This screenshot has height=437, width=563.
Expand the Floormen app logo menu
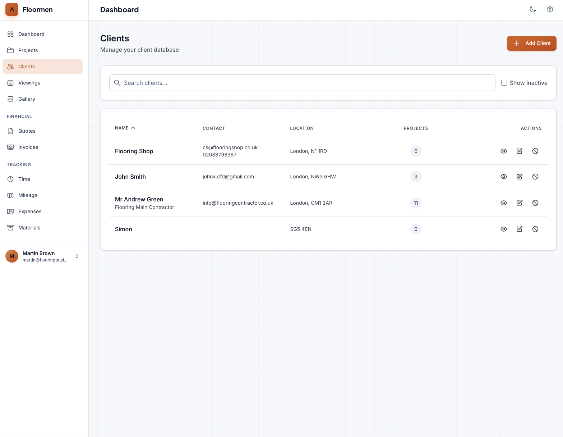pos(11,9)
